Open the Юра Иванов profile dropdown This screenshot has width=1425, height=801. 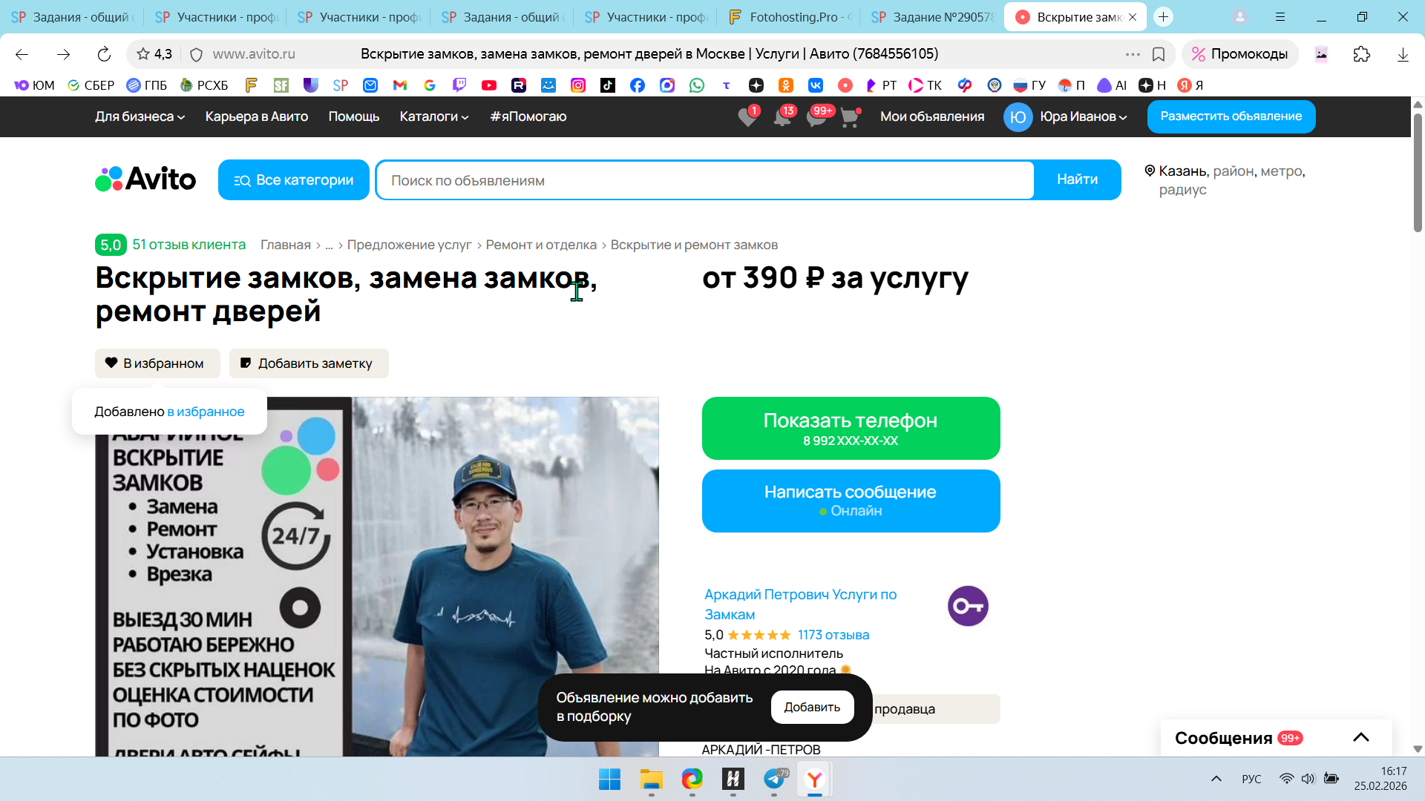[1066, 116]
